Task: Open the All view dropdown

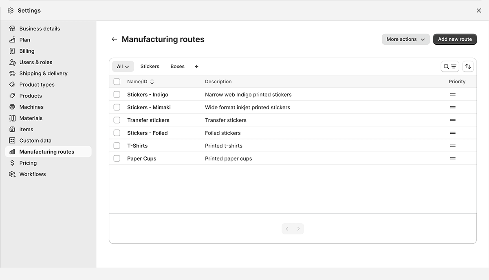Action: click(123, 66)
